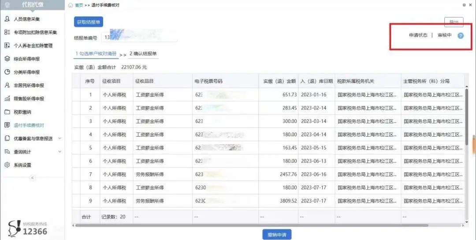The width and height of the screenshot is (476, 240).
Task: Switch to step 2 确认结报单 tab
Action: pos(143,54)
